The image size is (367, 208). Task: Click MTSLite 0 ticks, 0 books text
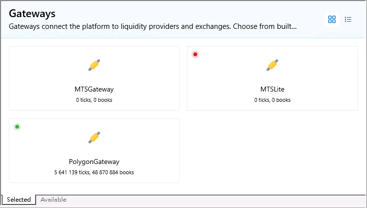272,100
